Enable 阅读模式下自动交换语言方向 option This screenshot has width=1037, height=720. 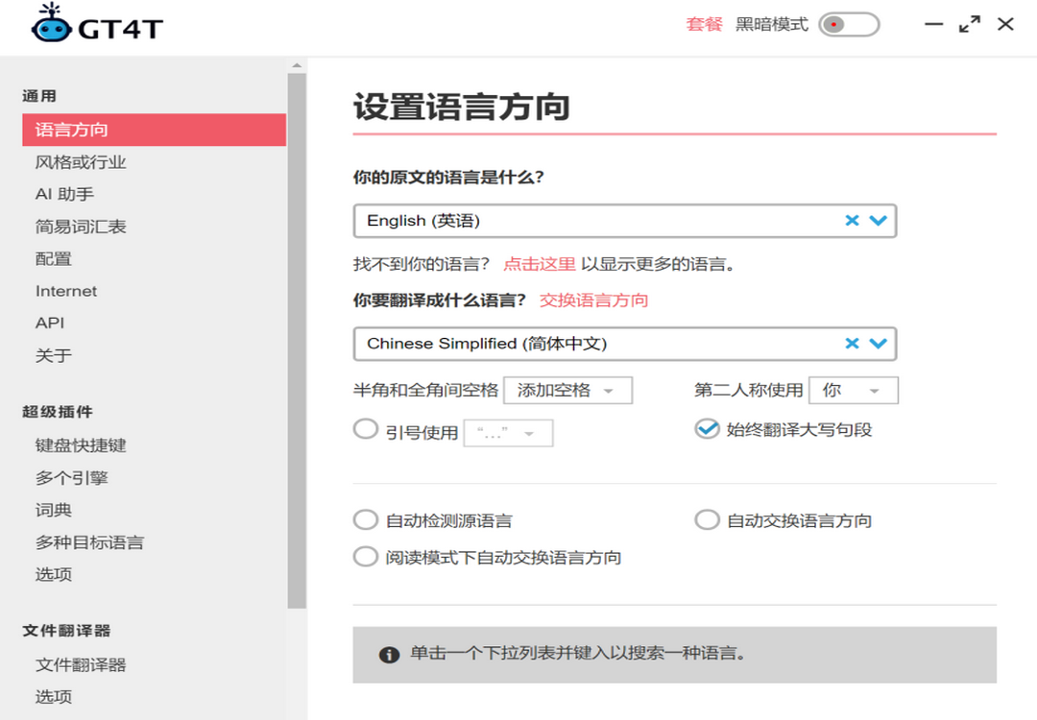coord(366,557)
